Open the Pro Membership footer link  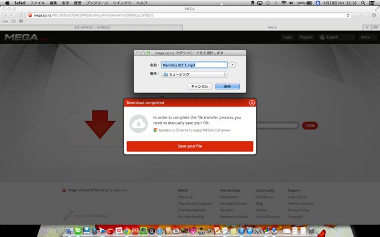[191, 216]
